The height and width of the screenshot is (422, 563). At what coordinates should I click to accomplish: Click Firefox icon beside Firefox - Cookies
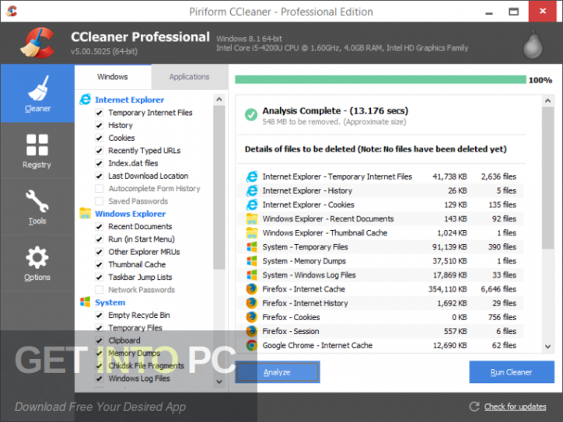[x=252, y=317]
